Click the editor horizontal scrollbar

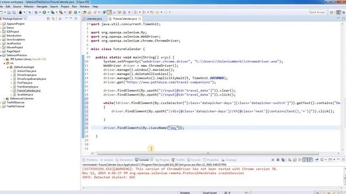point(208,153)
